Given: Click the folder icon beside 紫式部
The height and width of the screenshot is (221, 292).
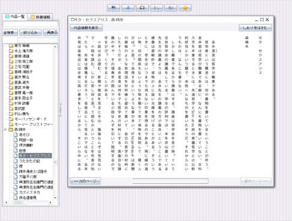Looking at the screenshot, I should 11,109.
